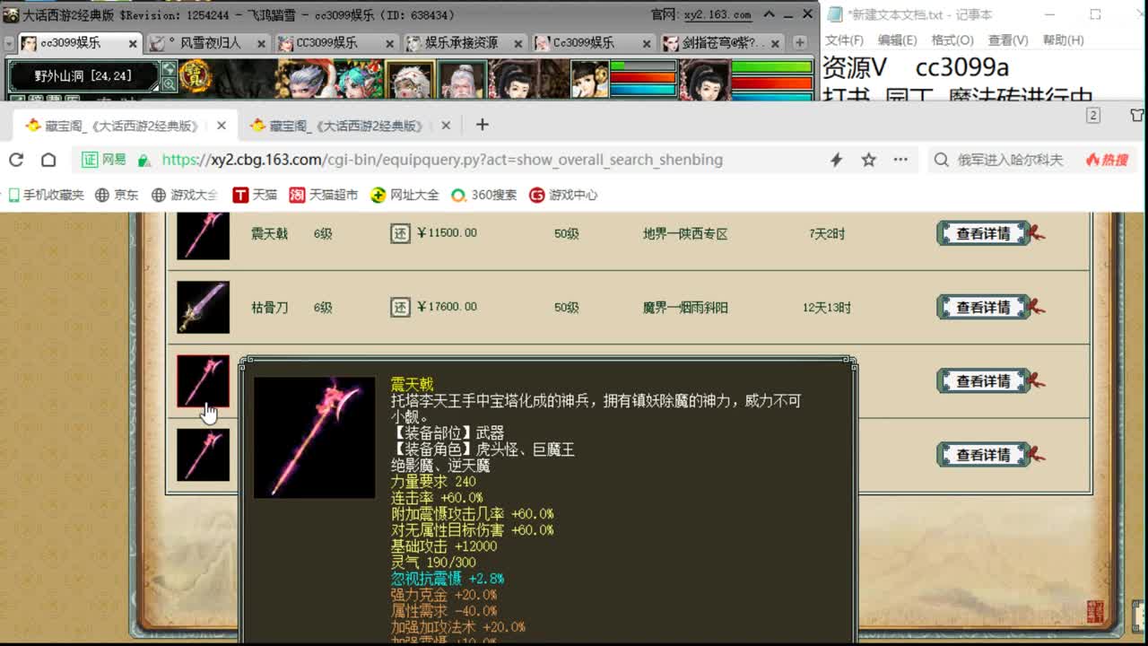
Task: Go to browser home page
Action: pyautogui.click(x=48, y=160)
